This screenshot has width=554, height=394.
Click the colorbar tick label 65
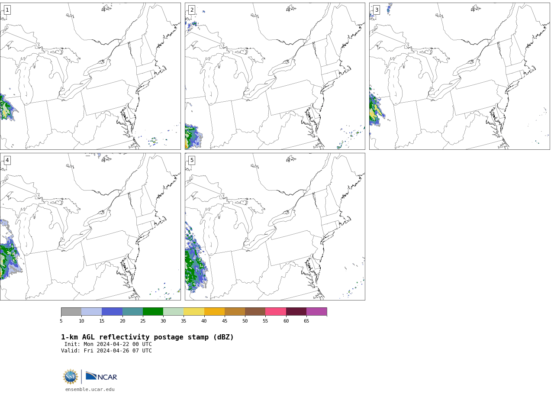tap(306, 321)
